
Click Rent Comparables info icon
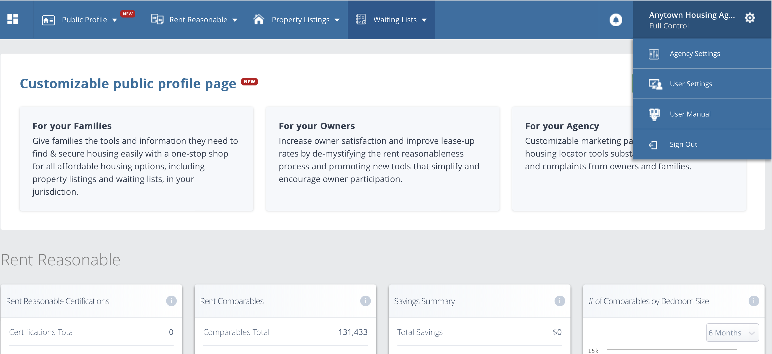pyautogui.click(x=365, y=301)
